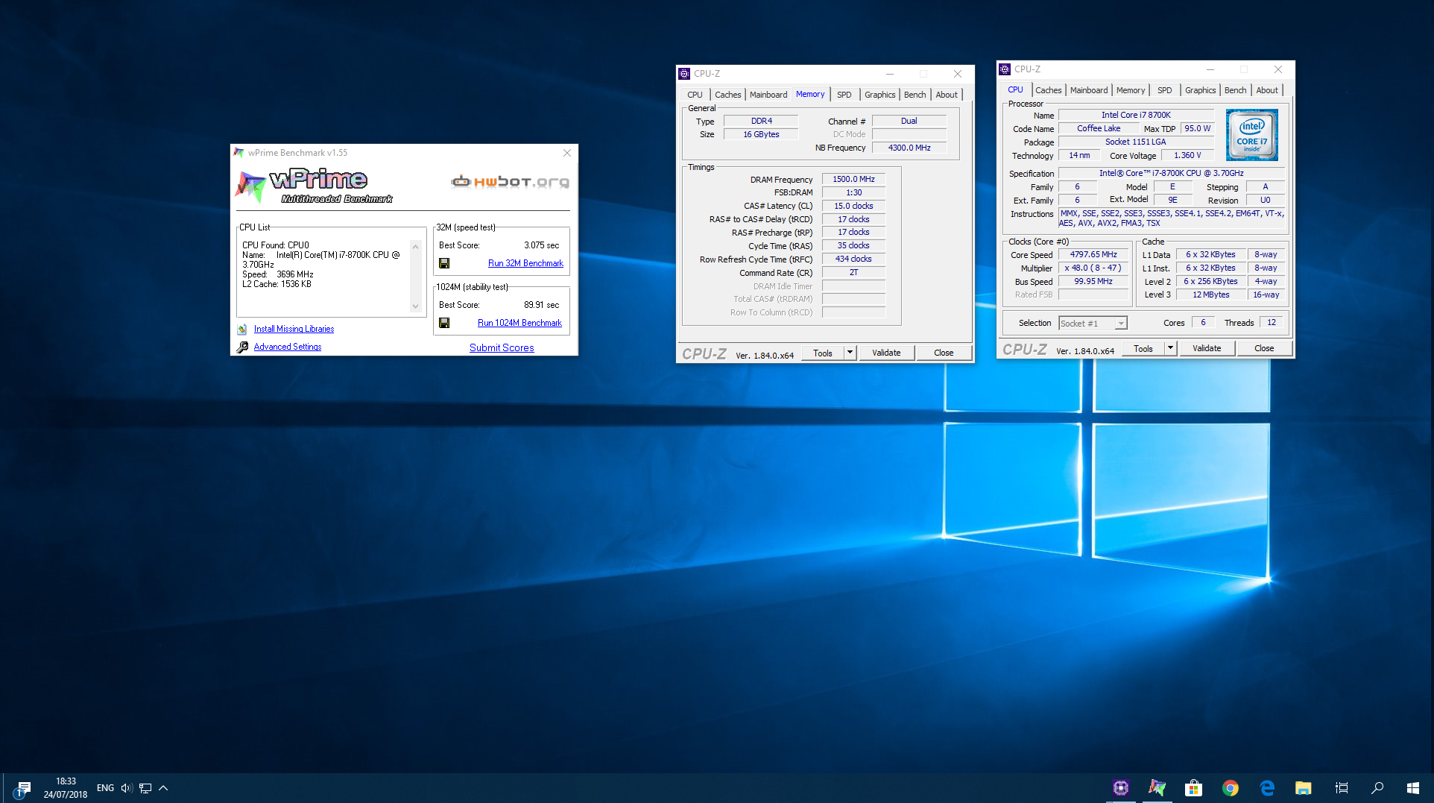Click Close button in CPU CPU-Z window
The image size is (1434, 803).
coord(1264,348)
